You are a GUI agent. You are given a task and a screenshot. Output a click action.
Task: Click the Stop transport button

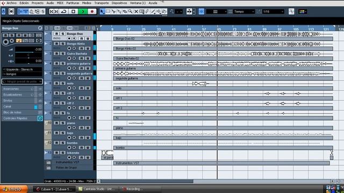coord(74,12)
